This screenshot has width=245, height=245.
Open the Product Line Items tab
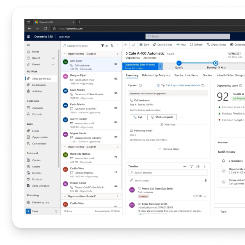coord(186,75)
